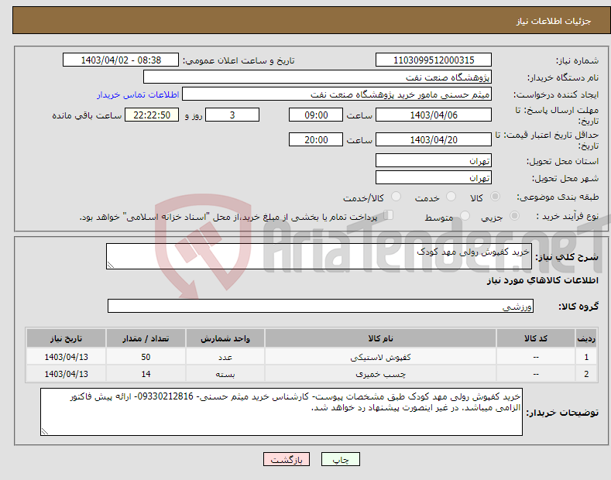Image resolution: width=611 pixels, height=480 pixels.
Task: Click the ردیف column header
Action: 586,338
